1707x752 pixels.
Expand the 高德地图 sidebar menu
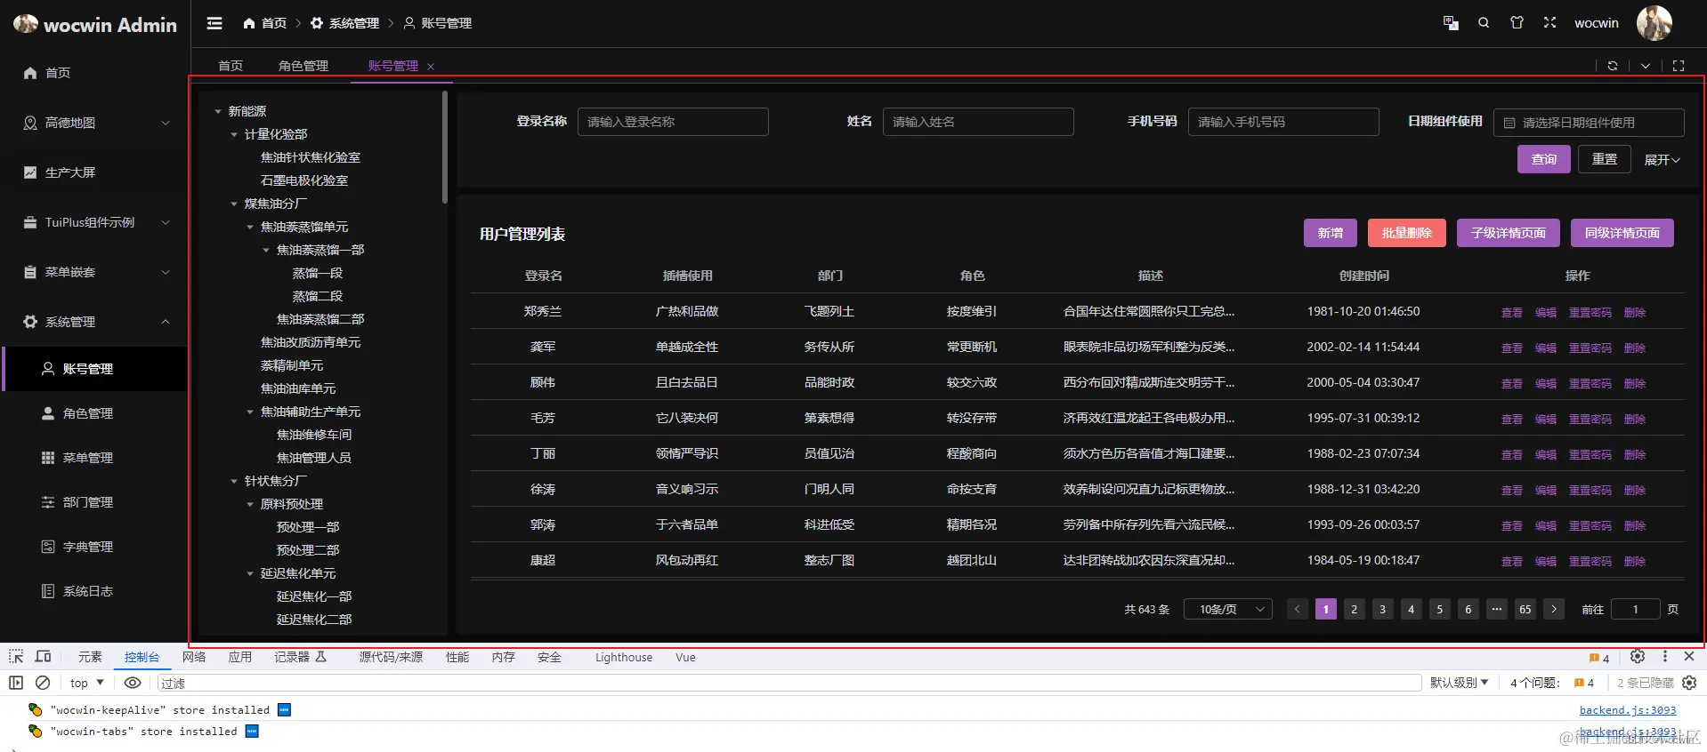tap(94, 123)
